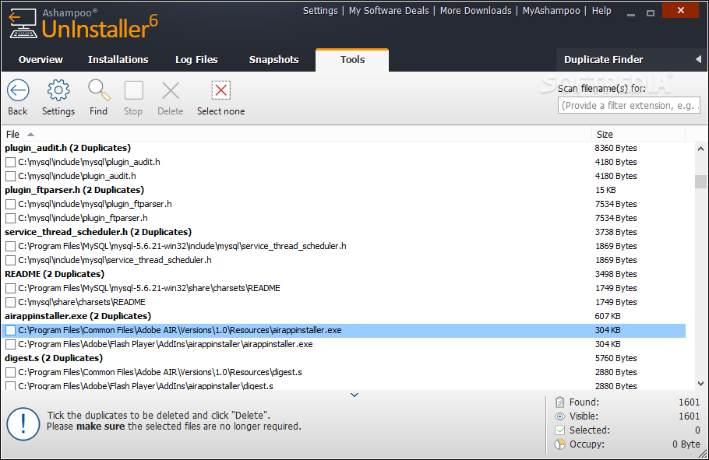Open the MyAshampoo link
The image size is (709, 460).
[551, 11]
